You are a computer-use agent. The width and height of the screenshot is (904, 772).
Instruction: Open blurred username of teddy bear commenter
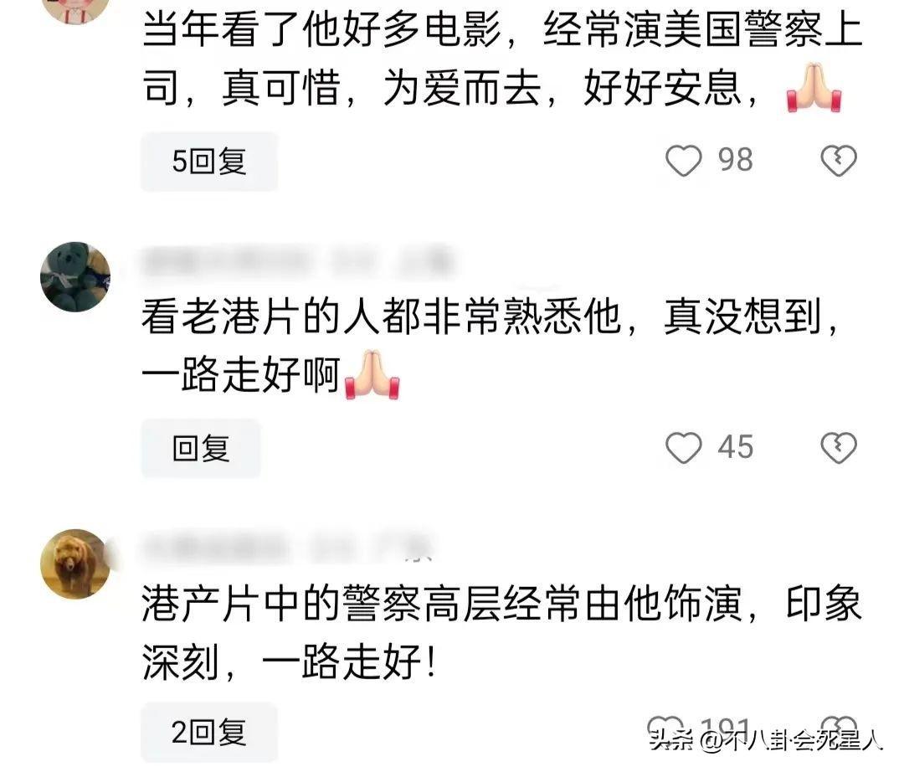(x=228, y=260)
